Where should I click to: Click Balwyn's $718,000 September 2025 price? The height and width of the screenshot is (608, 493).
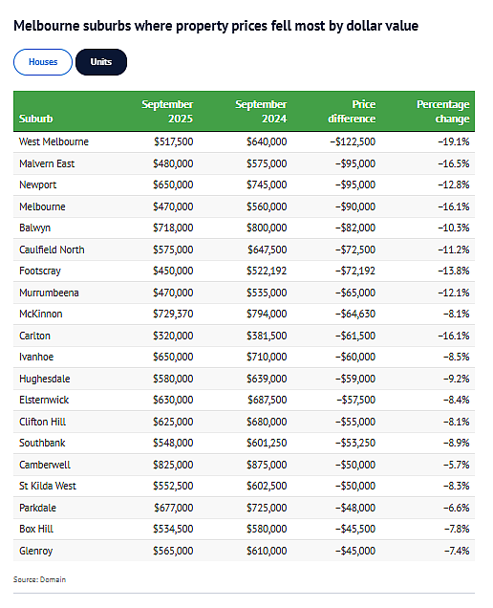(x=173, y=228)
